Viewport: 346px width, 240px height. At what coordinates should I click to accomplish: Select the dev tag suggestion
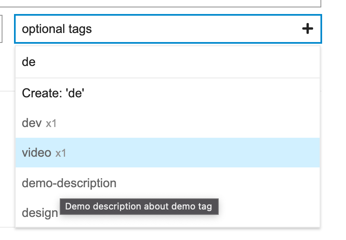[x=168, y=123]
